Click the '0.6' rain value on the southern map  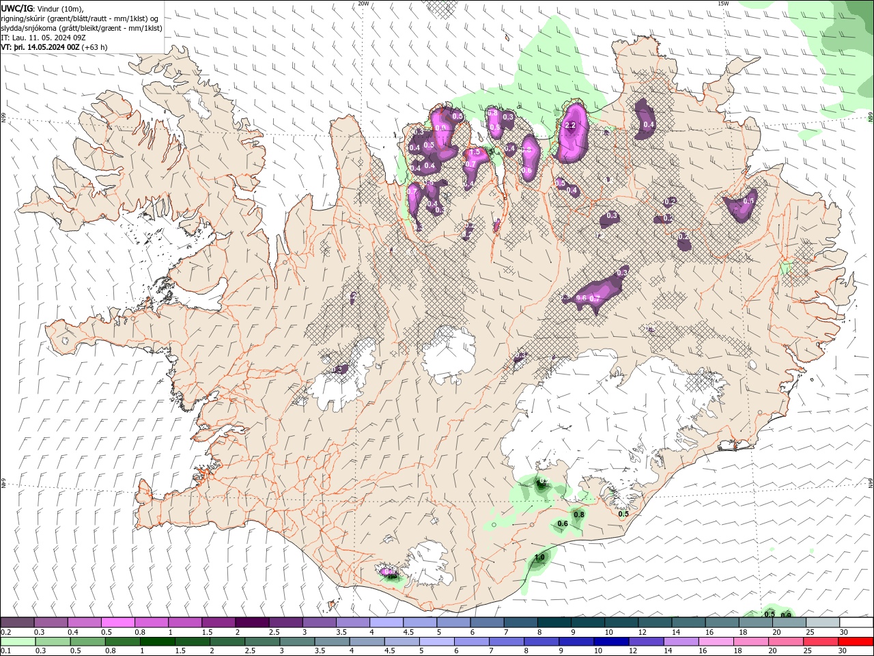coord(563,524)
